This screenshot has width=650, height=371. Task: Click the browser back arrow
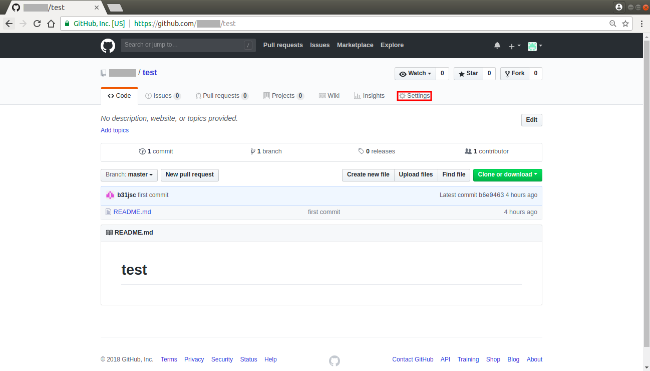click(x=9, y=24)
